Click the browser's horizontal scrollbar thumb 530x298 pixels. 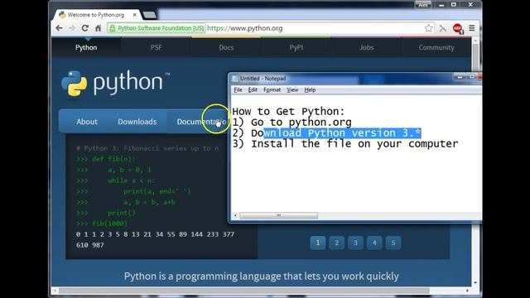[x=244, y=291]
